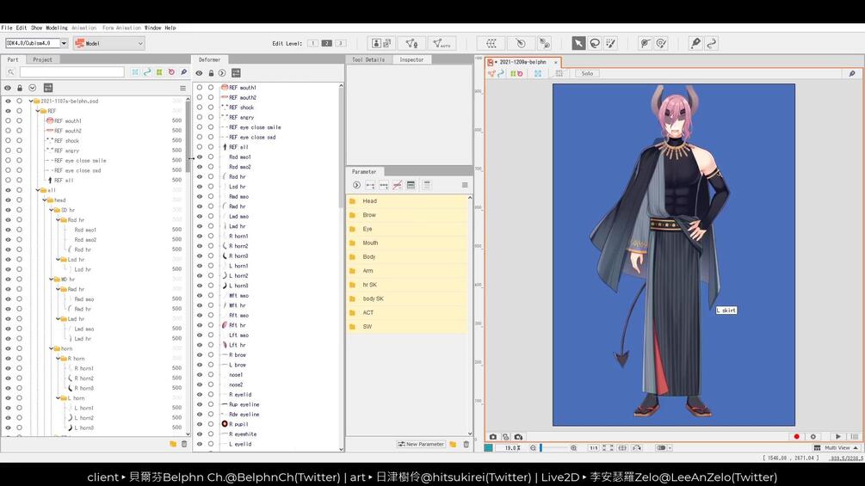The height and width of the screenshot is (486, 865).
Task: Switch to the Inspector tab
Action: 411,59
